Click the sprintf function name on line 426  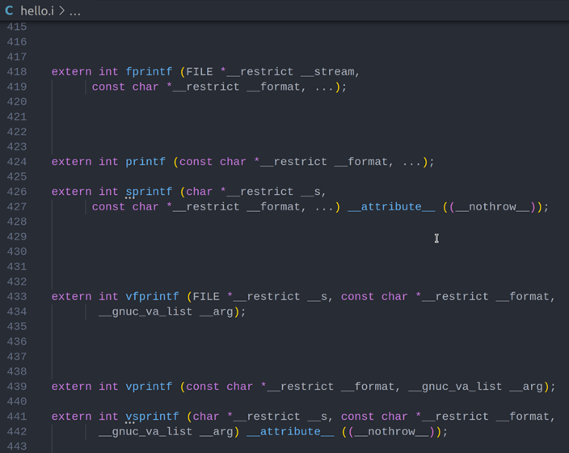[x=149, y=192]
